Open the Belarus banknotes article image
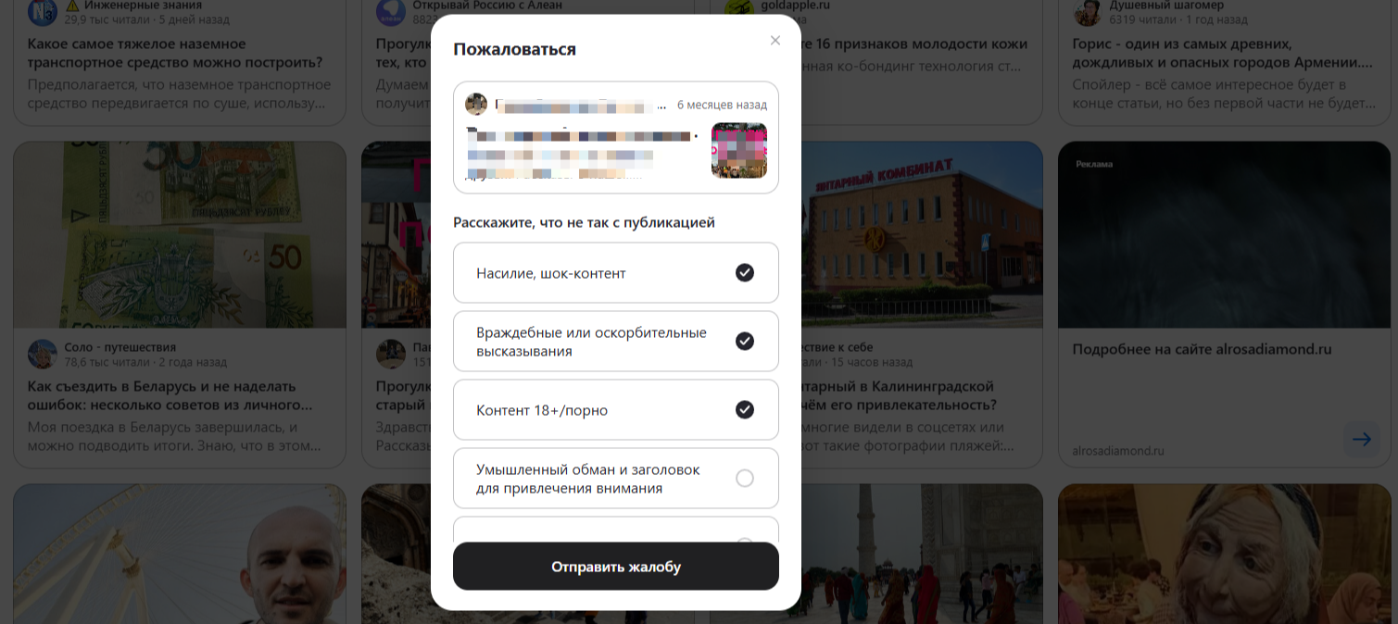Image resolution: width=1398 pixels, height=624 pixels. pos(180,234)
